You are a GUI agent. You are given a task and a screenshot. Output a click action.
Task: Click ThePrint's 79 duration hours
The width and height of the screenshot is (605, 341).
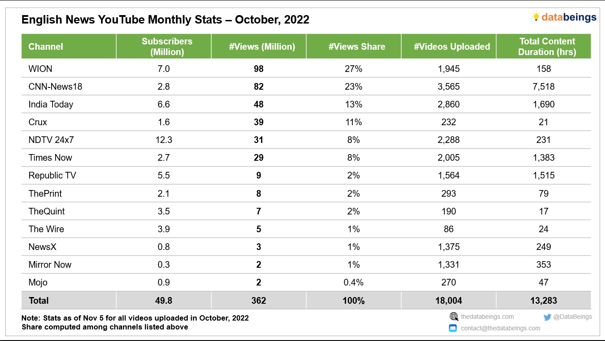[544, 194]
